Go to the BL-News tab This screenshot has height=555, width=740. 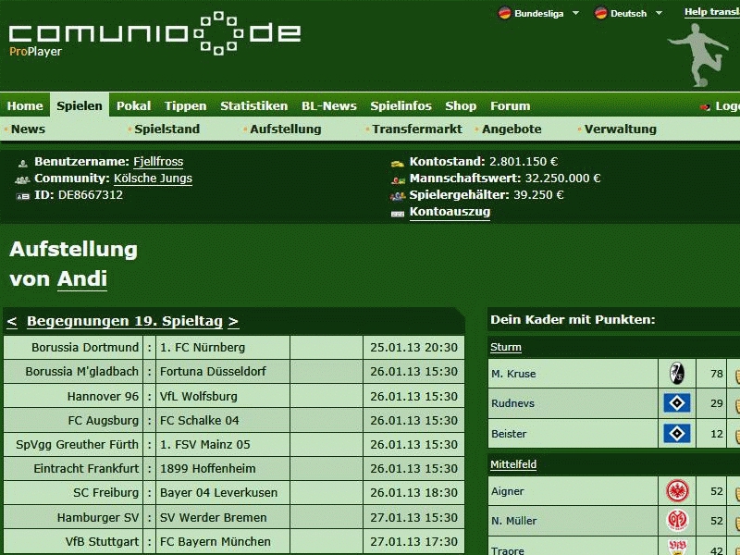329,105
